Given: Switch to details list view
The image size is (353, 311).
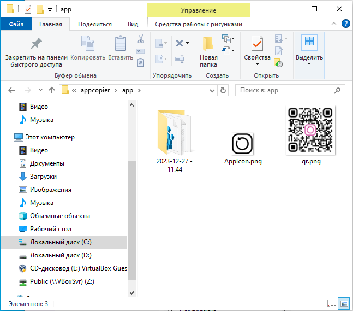Looking at the screenshot, I should (x=332, y=303).
